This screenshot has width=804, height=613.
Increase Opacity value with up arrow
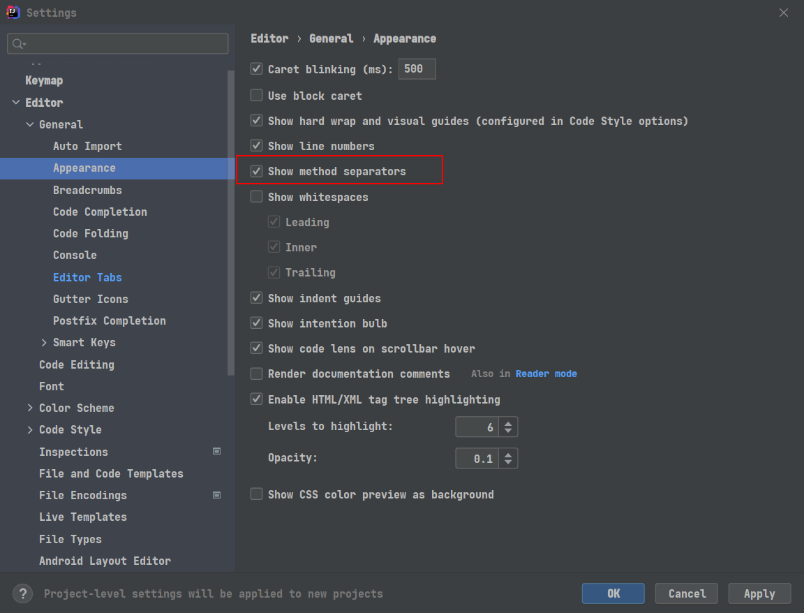click(508, 455)
